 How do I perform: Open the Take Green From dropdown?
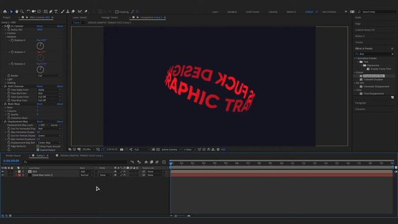(49, 97)
